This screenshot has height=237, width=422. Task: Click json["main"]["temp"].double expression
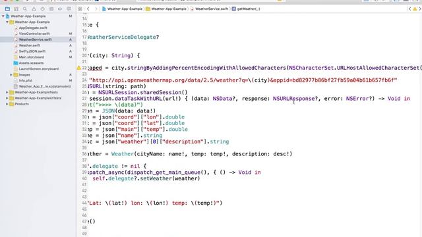pos(143,129)
